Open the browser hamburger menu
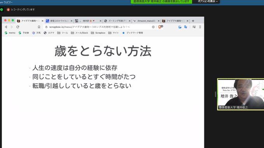This screenshot has width=264, height=148. coord(200,27)
